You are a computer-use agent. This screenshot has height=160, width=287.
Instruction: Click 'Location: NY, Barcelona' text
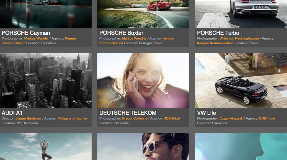coord(20,123)
